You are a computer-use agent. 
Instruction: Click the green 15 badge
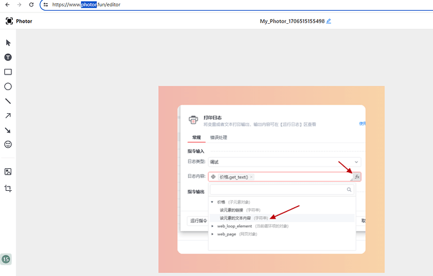(6, 259)
